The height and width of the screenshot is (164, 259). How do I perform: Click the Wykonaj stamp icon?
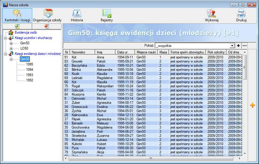pyautogui.click(x=212, y=13)
